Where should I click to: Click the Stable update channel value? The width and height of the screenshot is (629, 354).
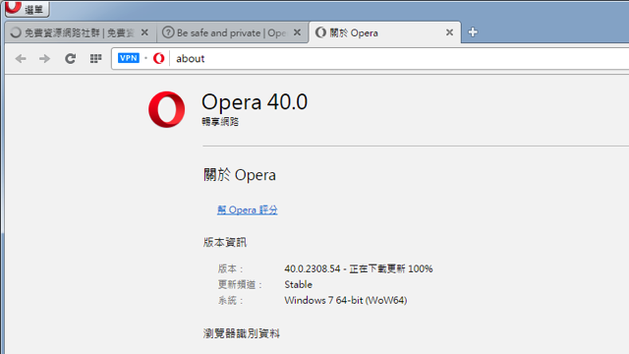click(298, 284)
